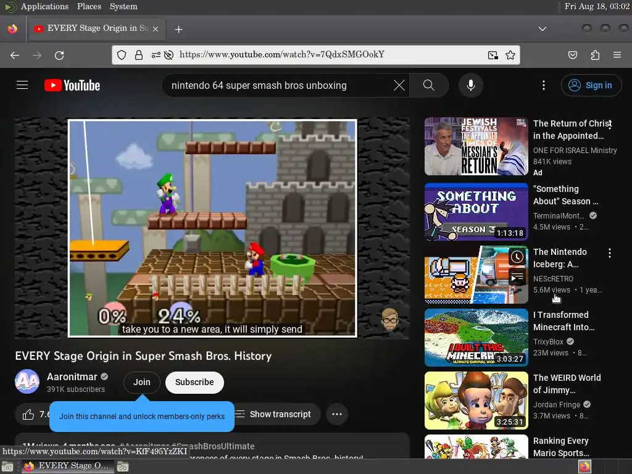Click the URL address bar
The width and height of the screenshot is (632, 474).
[x=315, y=55]
